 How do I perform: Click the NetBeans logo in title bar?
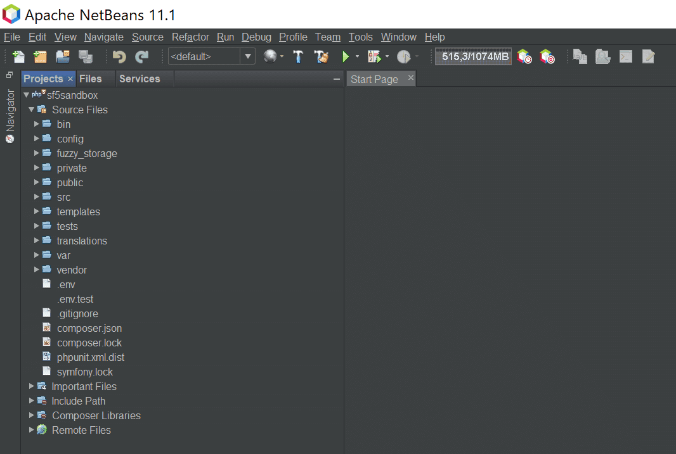pyautogui.click(x=11, y=14)
